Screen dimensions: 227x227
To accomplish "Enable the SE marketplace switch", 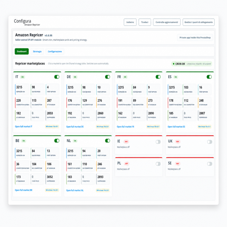I will tap(210, 164).
